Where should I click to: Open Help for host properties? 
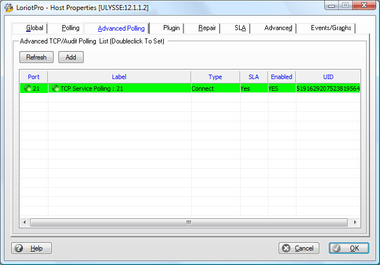[x=32, y=248]
